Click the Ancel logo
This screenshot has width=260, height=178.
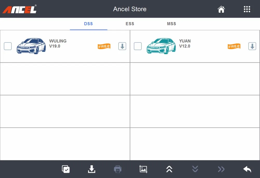(x=19, y=9)
